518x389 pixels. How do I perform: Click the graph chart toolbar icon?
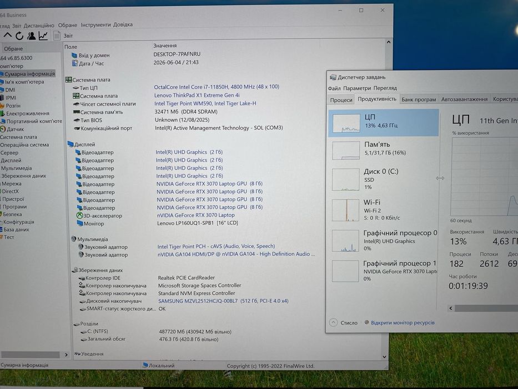(x=43, y=36)
